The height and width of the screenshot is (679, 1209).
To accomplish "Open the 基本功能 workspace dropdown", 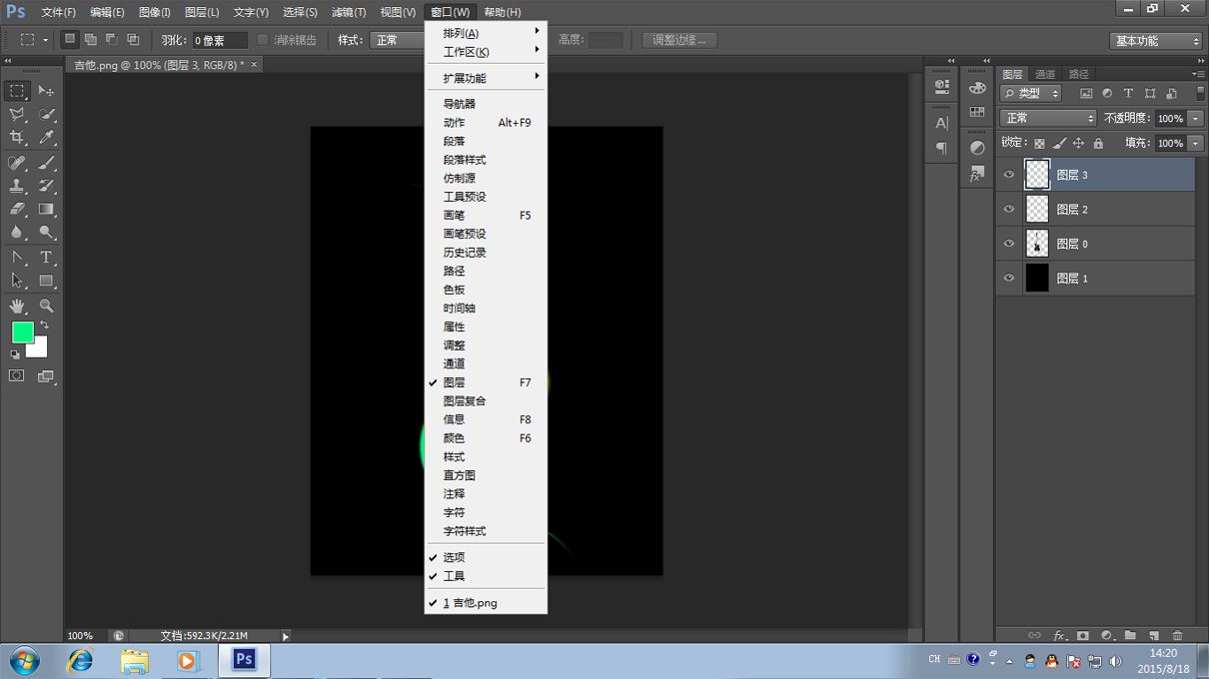I will (x=1156, y=41).
